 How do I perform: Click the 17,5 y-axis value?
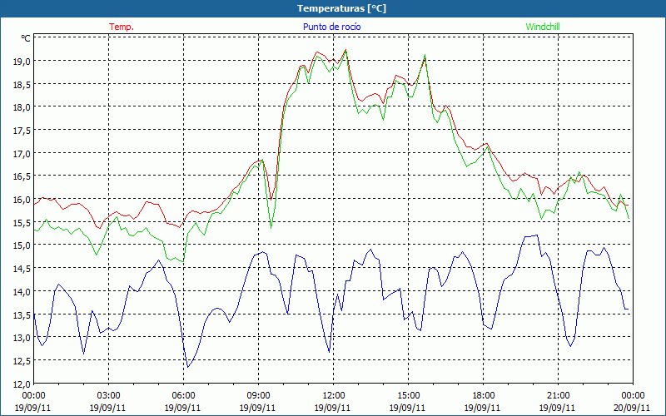pyautogui.click(x=22, y=131)
